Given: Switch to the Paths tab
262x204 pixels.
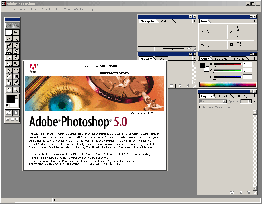Looking at the screenshot, I should (x=238, y=96).
